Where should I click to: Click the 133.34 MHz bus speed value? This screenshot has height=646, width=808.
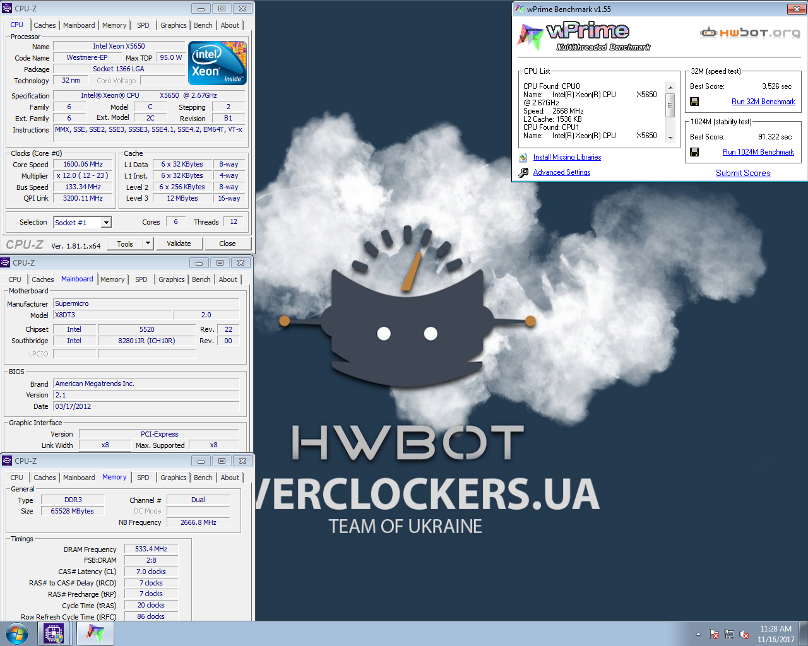[x=83, y=187]
